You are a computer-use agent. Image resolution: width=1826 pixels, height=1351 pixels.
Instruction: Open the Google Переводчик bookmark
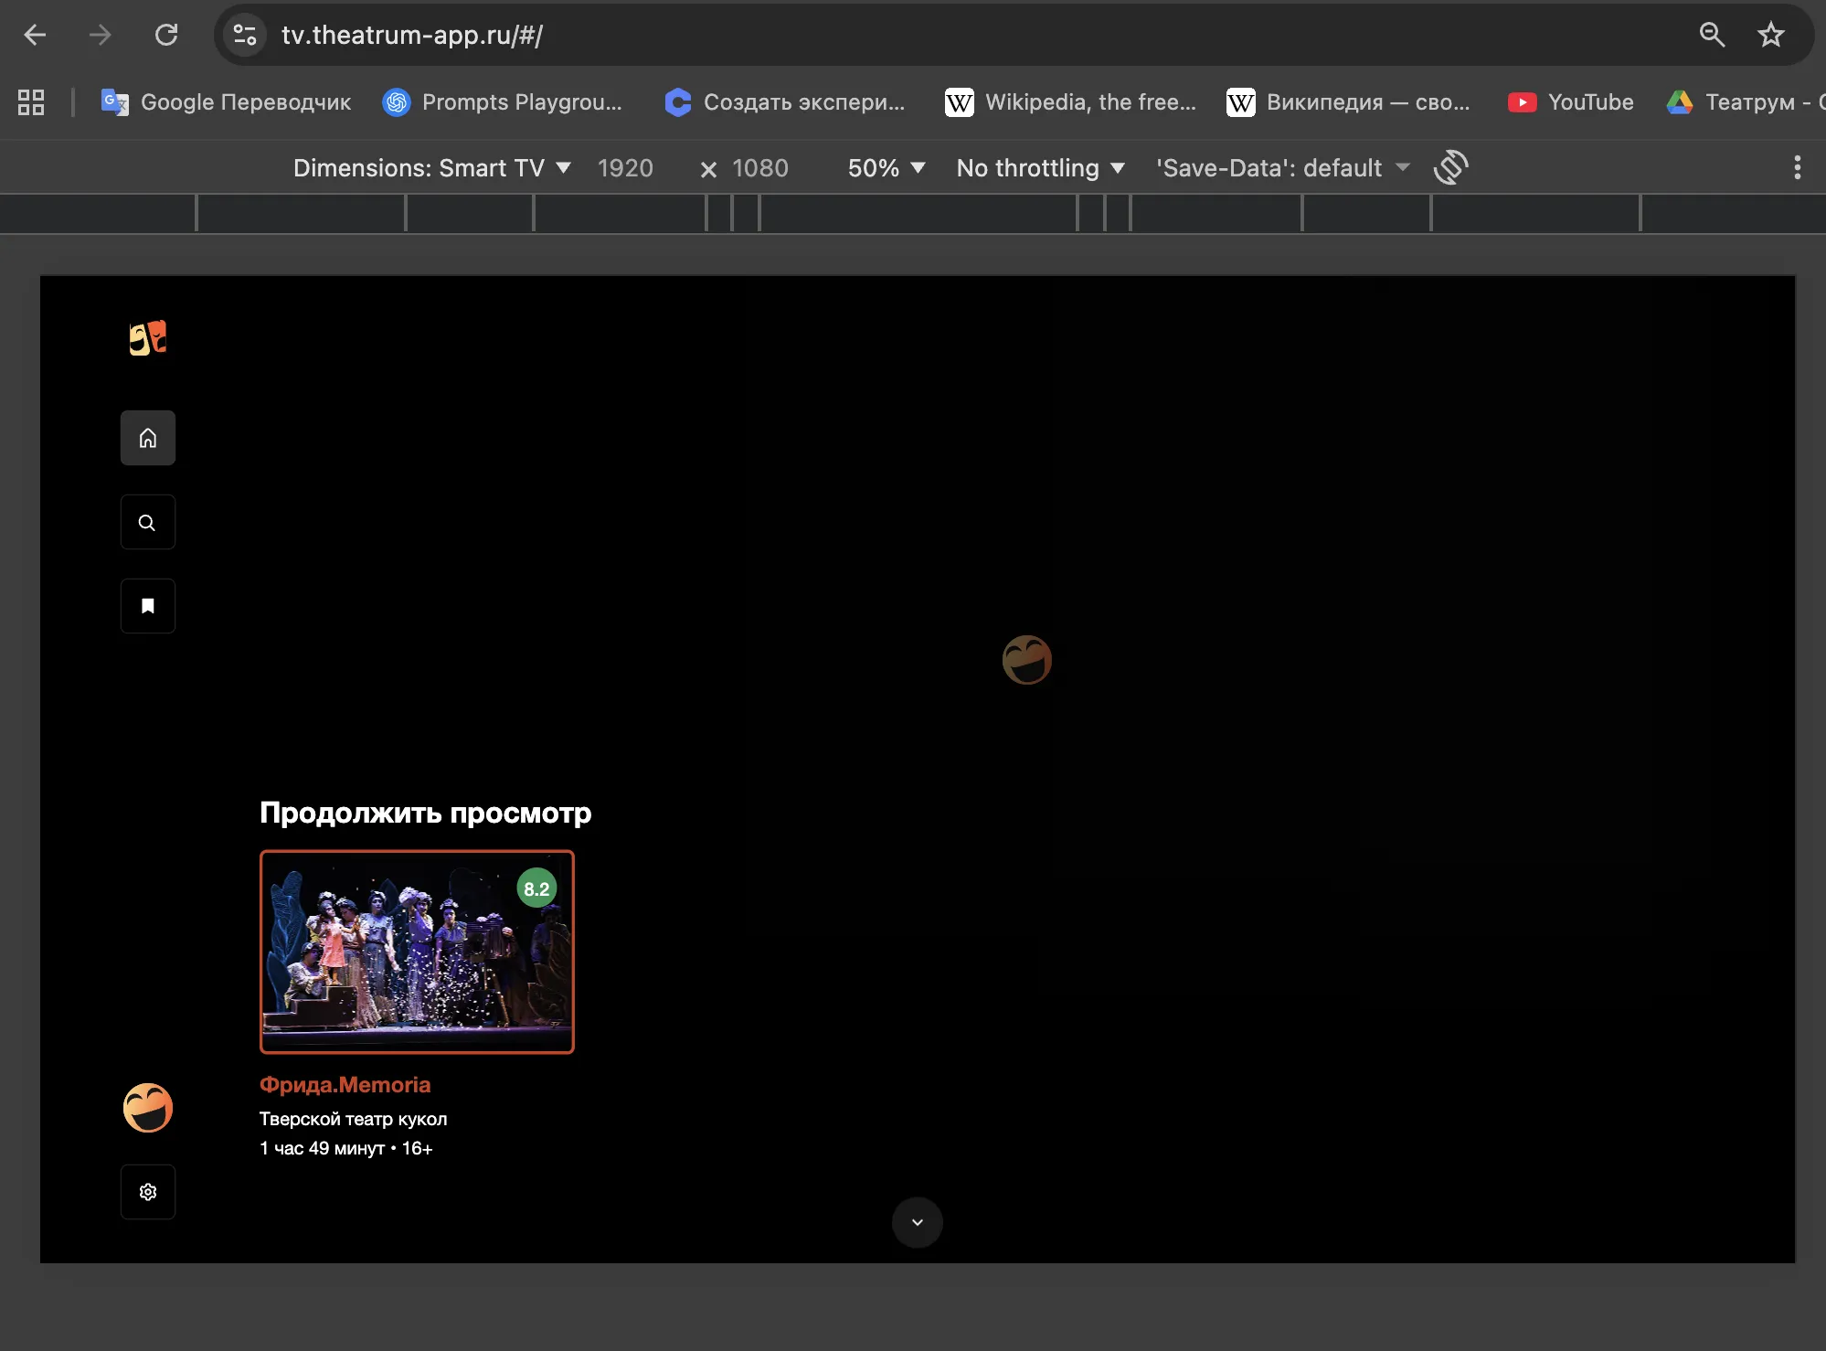(226, 101)
